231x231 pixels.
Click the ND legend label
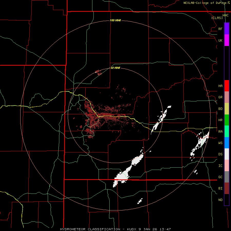click(x=220, y=200)
